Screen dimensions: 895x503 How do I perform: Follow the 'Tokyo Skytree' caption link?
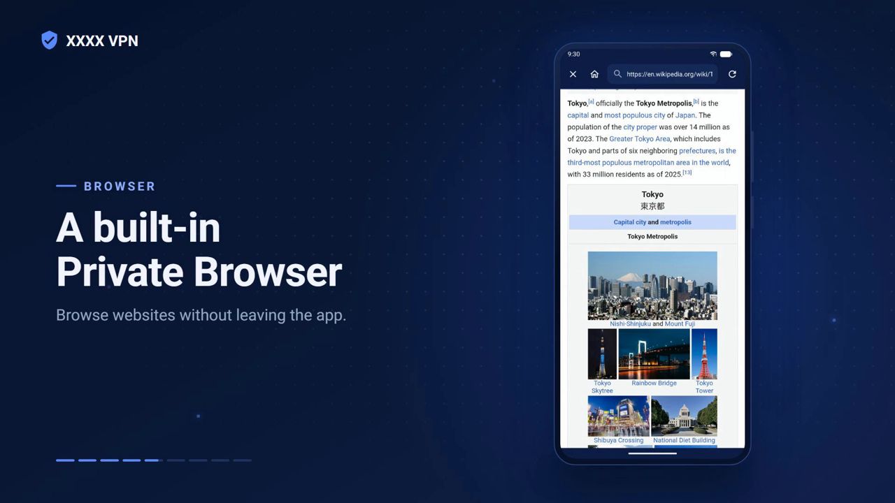(x=602, y=387)
